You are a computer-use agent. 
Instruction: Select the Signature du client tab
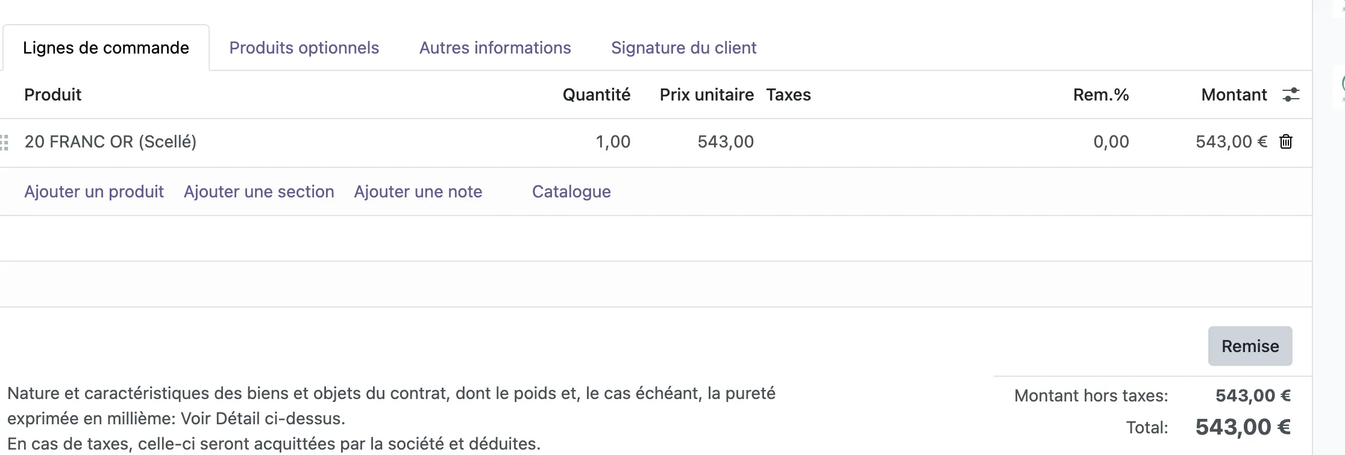(x=684, y=48)
